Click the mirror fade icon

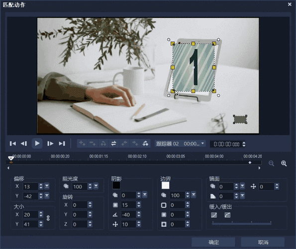tap(213, 196)
